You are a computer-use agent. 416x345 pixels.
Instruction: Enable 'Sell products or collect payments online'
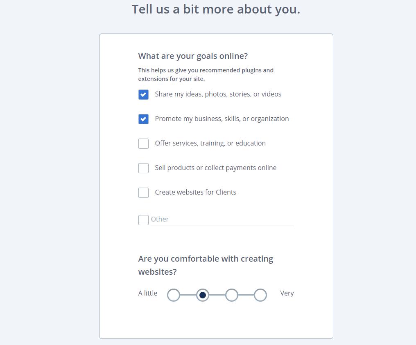click(x=143, y=168)
